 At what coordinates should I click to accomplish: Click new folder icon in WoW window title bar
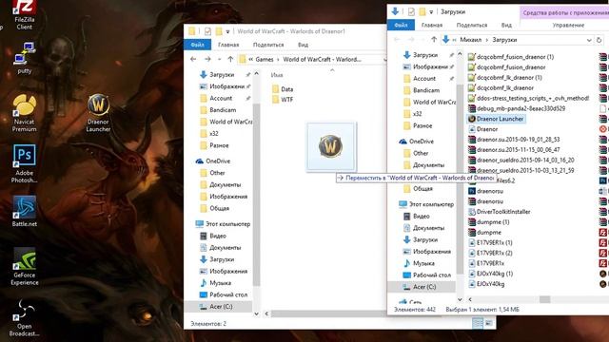[x=219, y=31]
